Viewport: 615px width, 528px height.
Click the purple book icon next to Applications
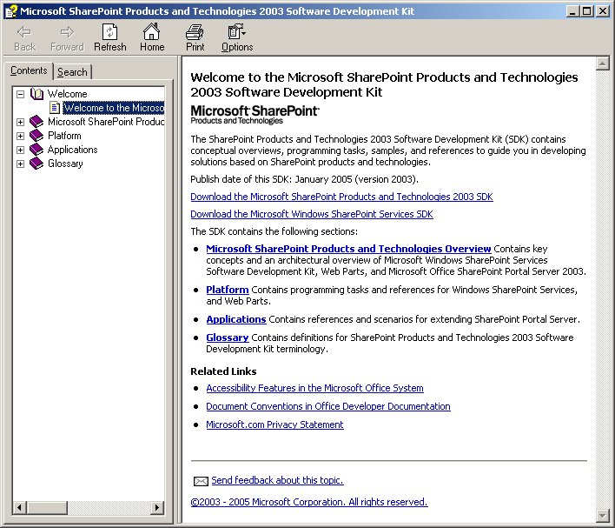[x=36, y=150]
